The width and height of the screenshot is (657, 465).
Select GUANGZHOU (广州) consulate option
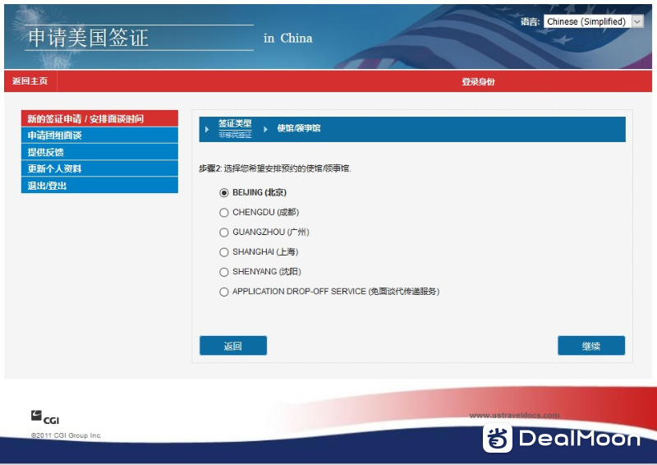coord(223,232)
